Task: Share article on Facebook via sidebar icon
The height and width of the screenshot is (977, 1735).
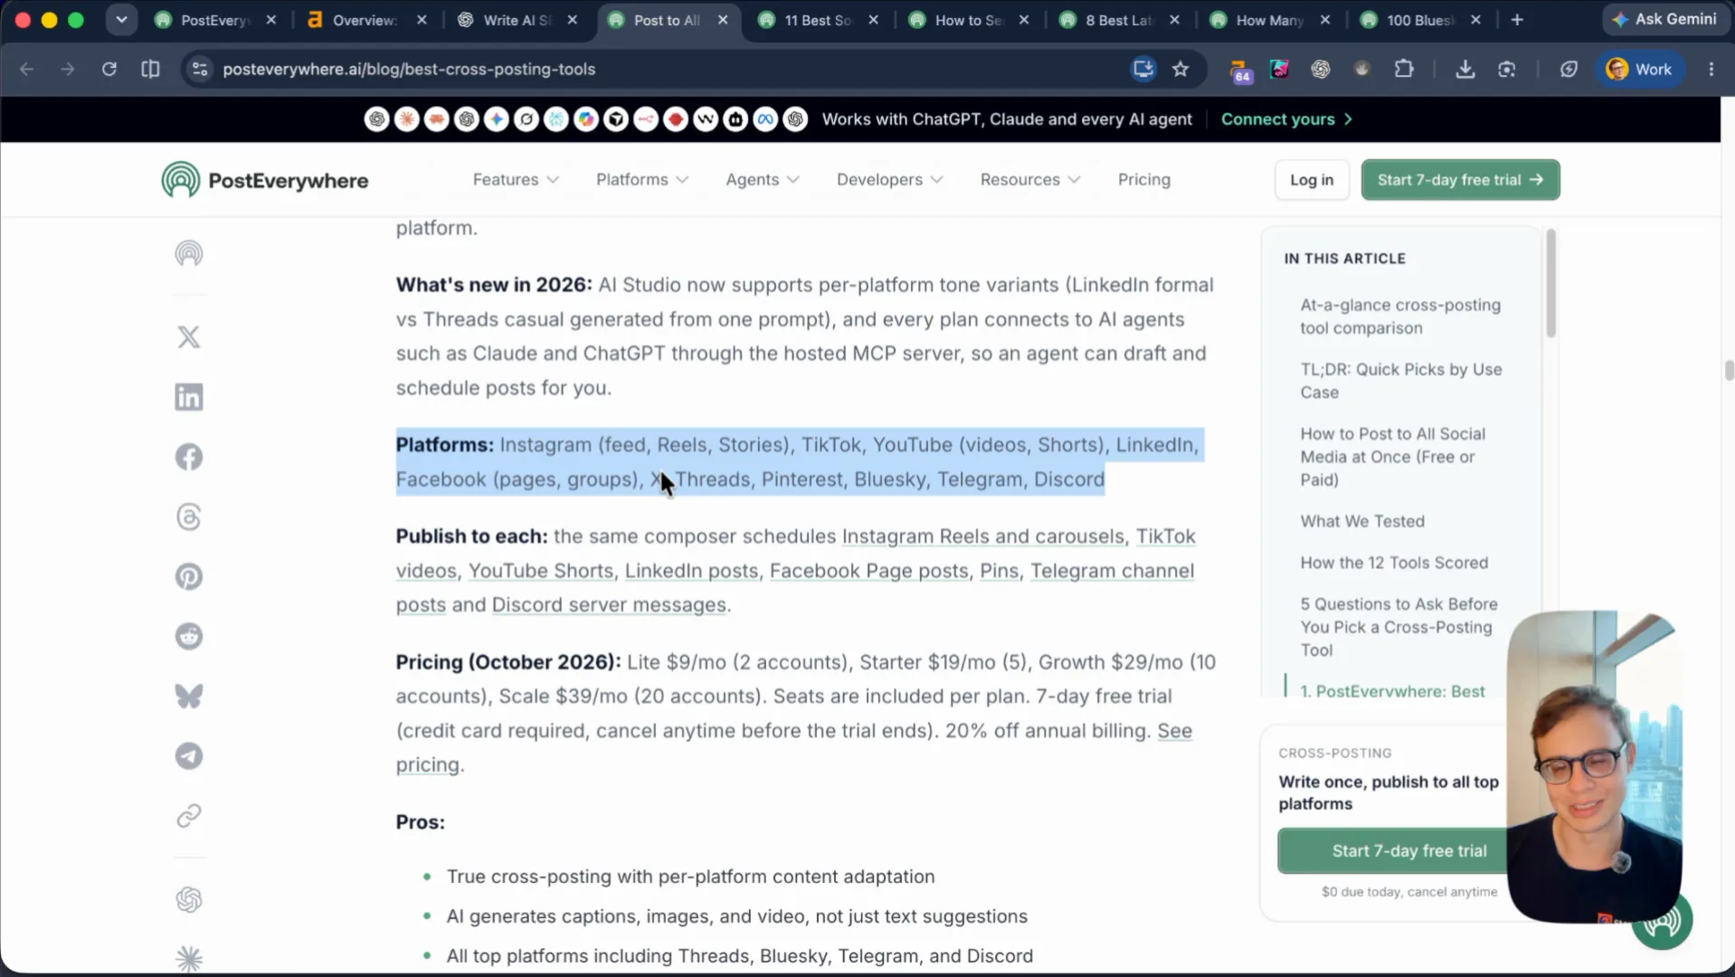Action: pyautogui.click(x=188, y=457)
